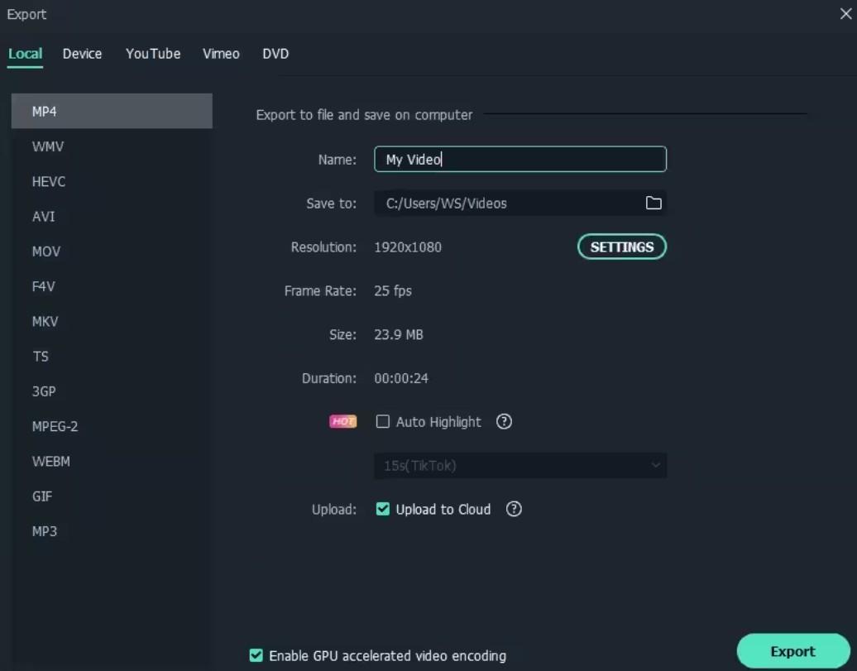
Task: Click the 23.9 MB size value
Action: [399, 334]
